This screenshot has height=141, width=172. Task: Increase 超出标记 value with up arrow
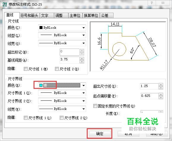coord(82,51)
